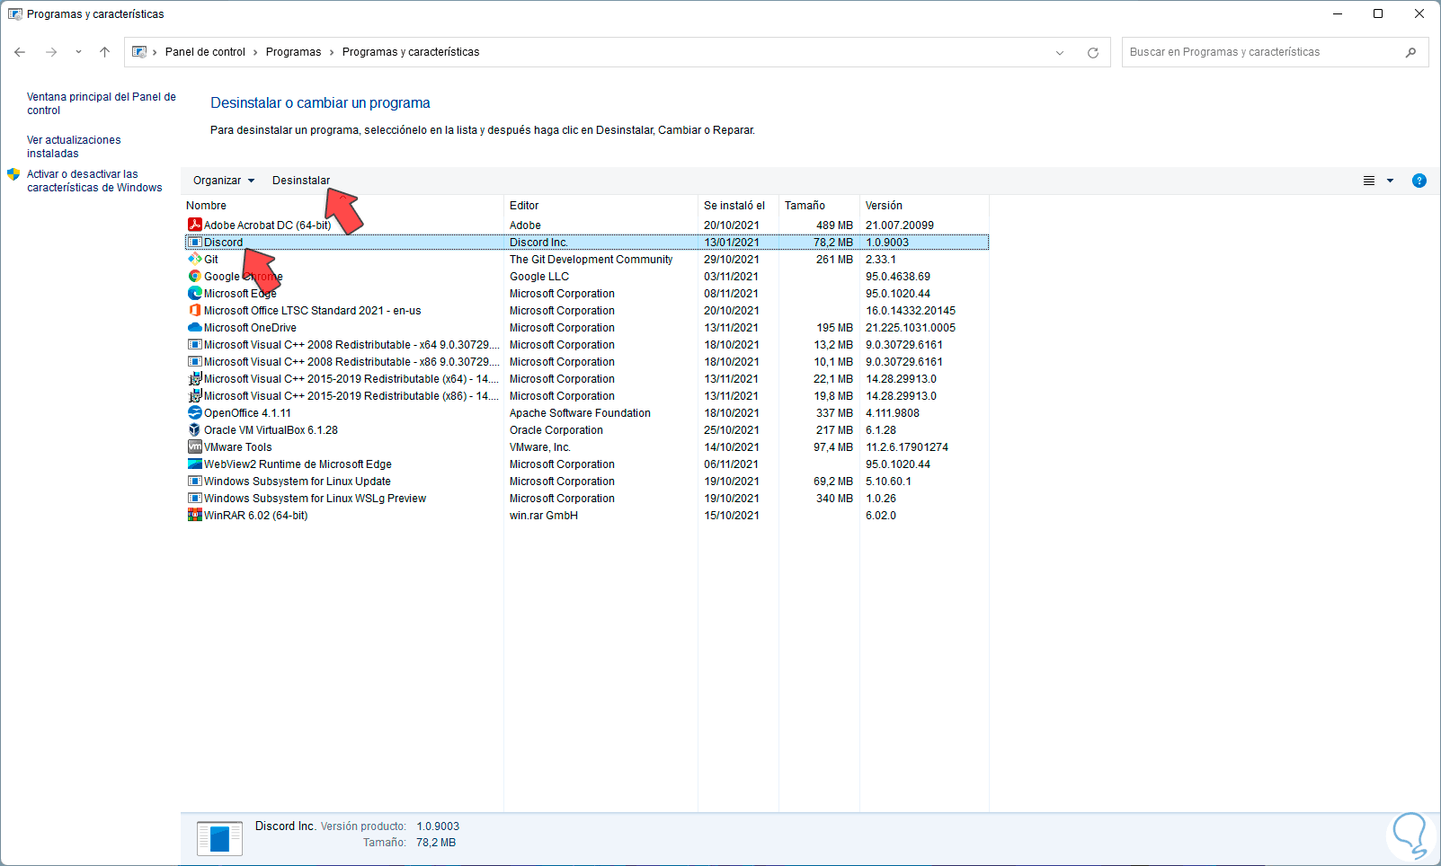Click the OpenOffice 4.1.11 program icon
This screenshot has width=1441, height=866.
click(x=194, y=412)
